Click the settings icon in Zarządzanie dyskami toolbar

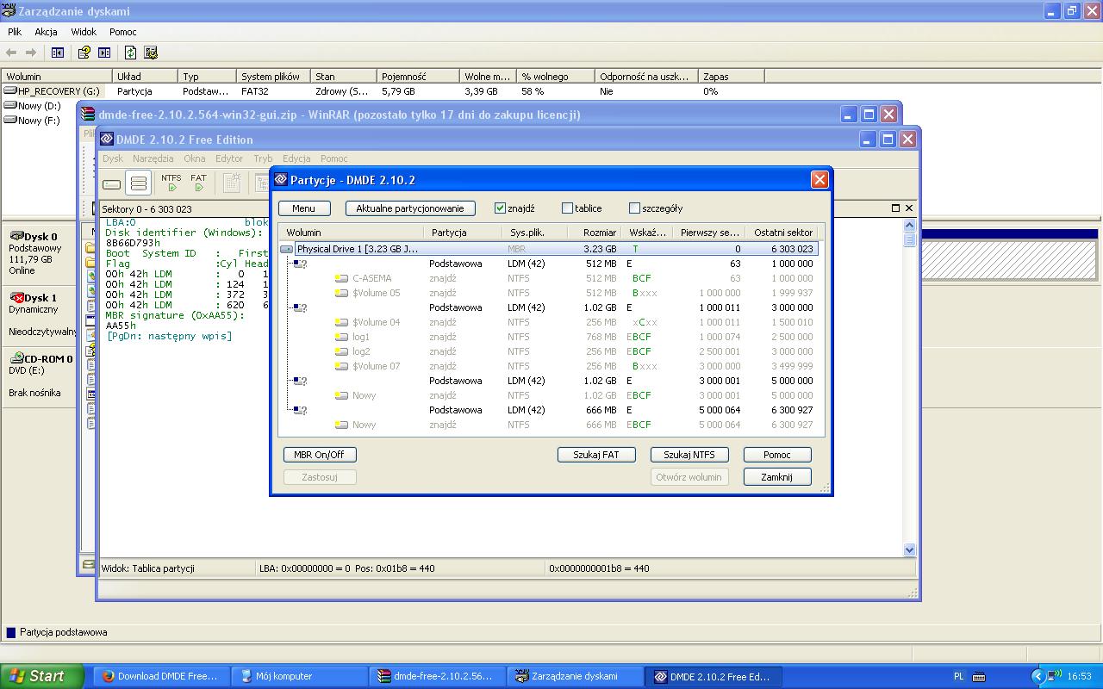coord(151,53)
